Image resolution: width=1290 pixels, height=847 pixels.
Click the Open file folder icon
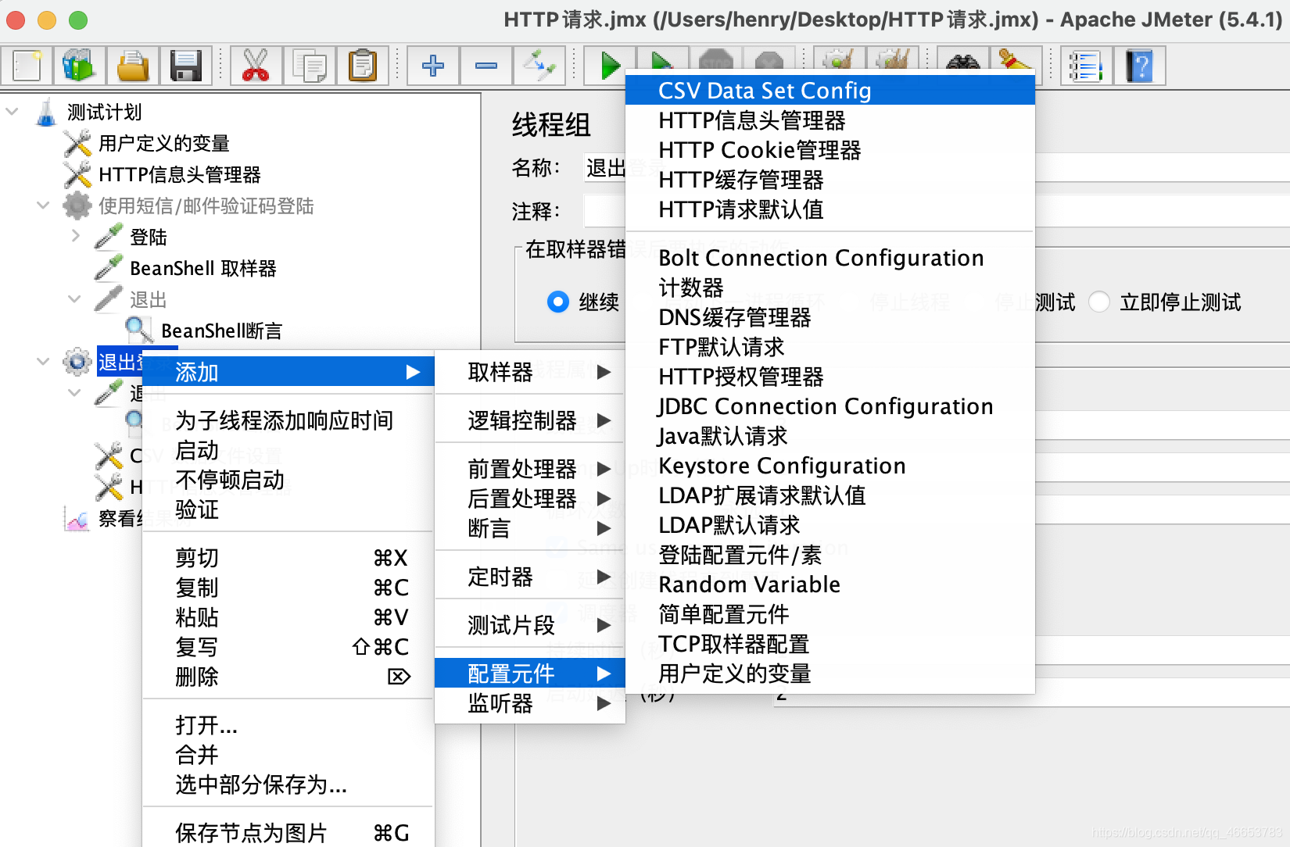(133, 66)
